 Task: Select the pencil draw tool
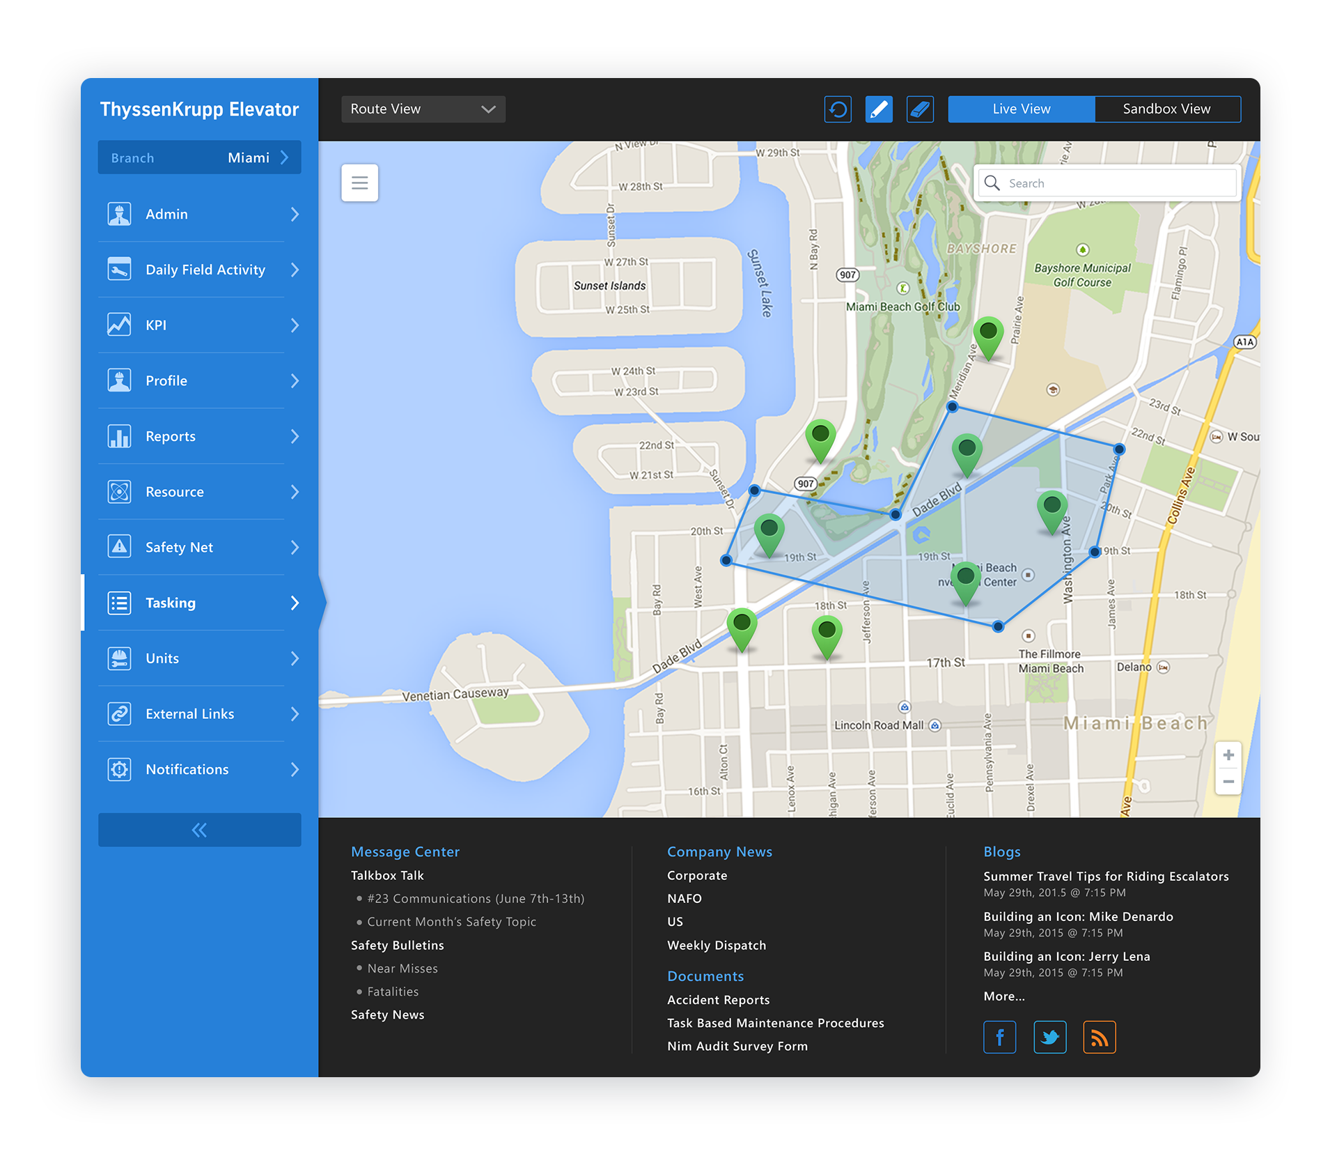pyautogui.click(x=879, y=109)
